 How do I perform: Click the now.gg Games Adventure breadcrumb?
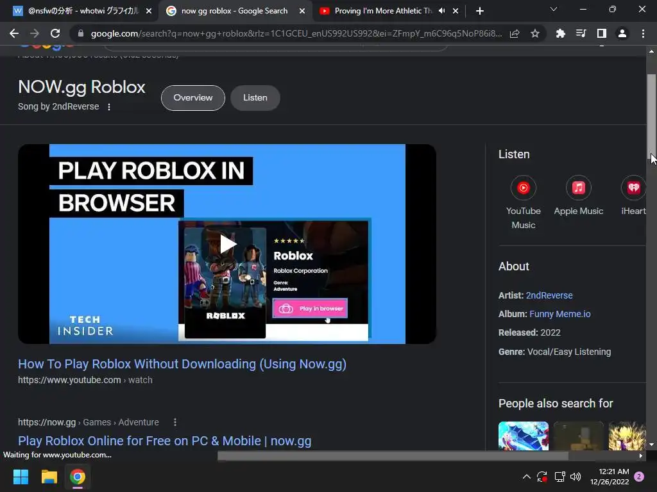tap(89, 423)
